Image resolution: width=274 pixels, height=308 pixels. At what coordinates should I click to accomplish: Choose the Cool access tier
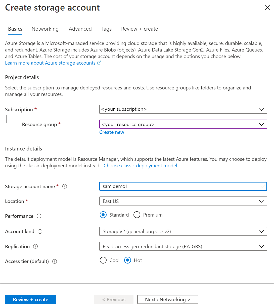[x=103, y=260]
